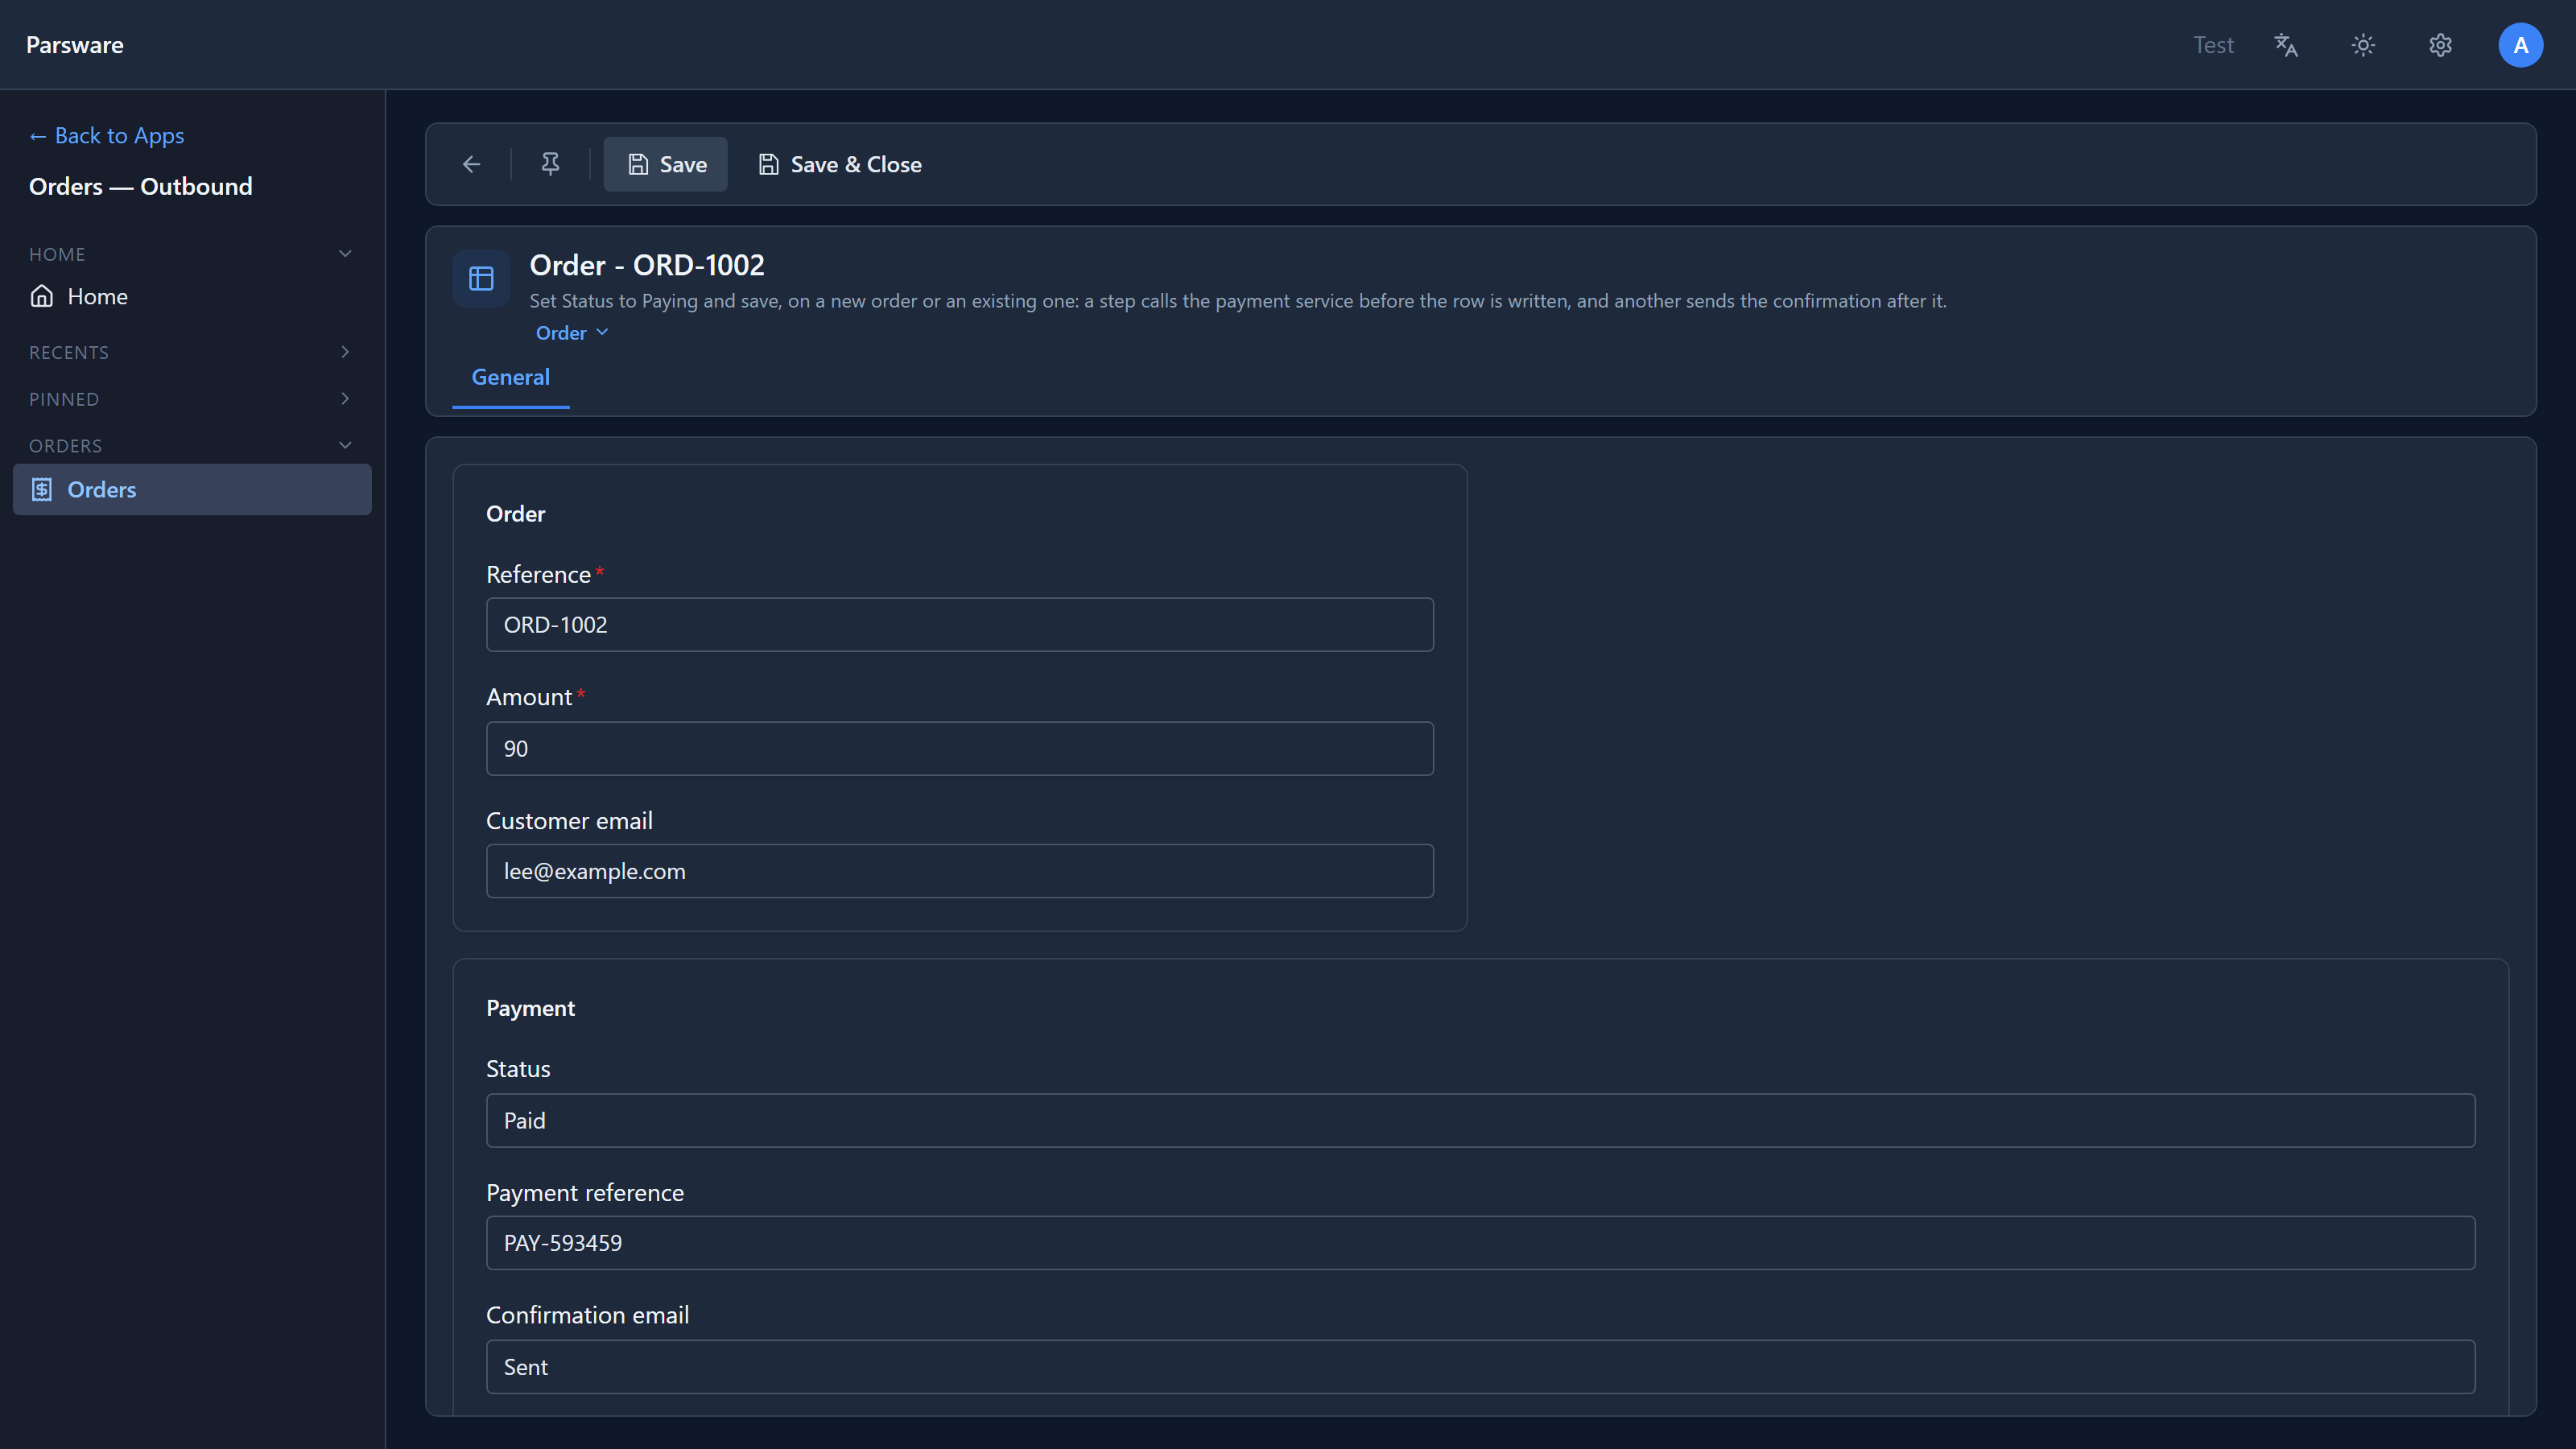Open the user avatar menu 'A'

[2520, 45]
